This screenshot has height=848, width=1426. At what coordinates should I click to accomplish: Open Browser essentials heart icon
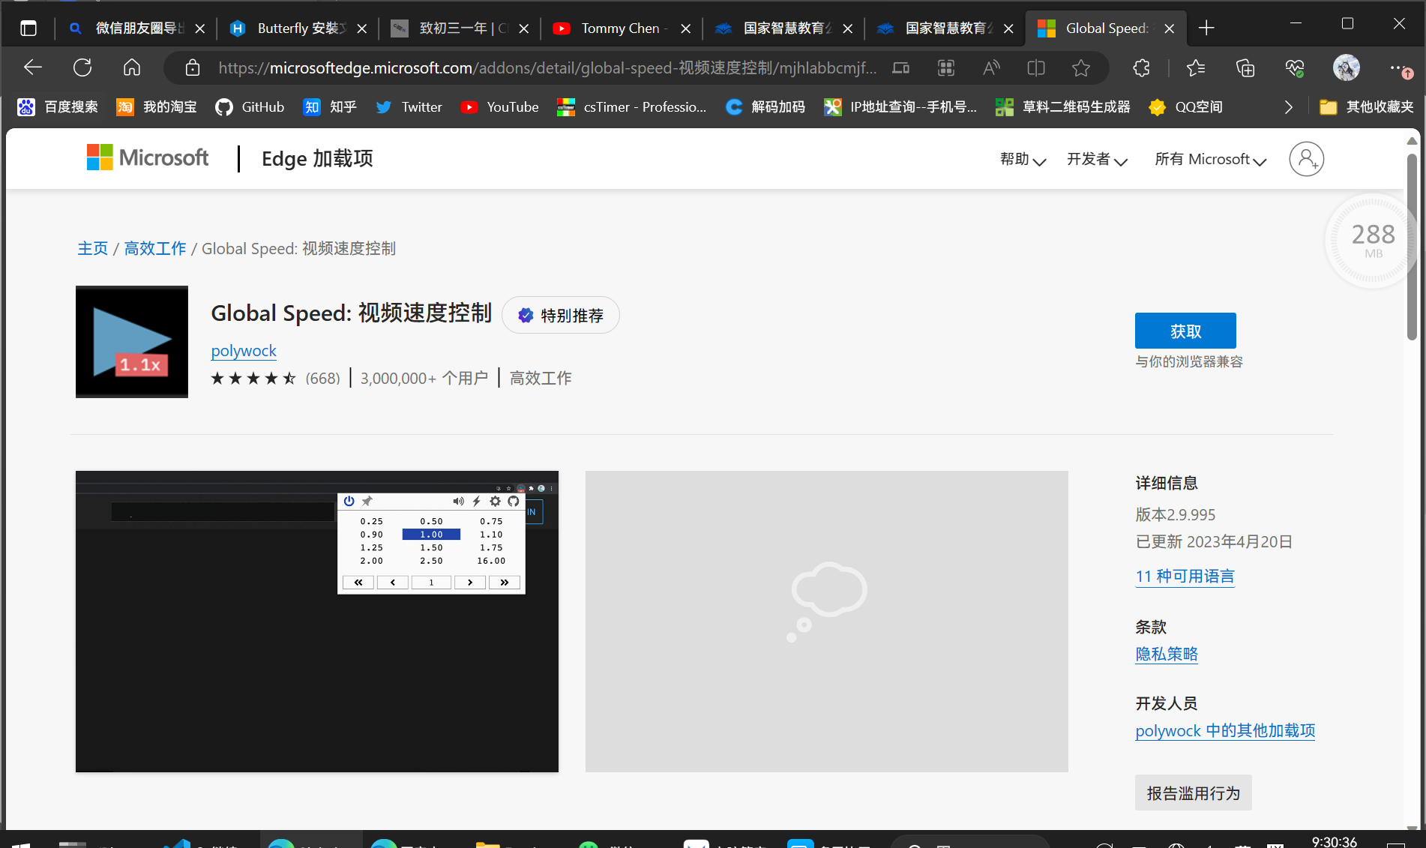point(1295,68)
